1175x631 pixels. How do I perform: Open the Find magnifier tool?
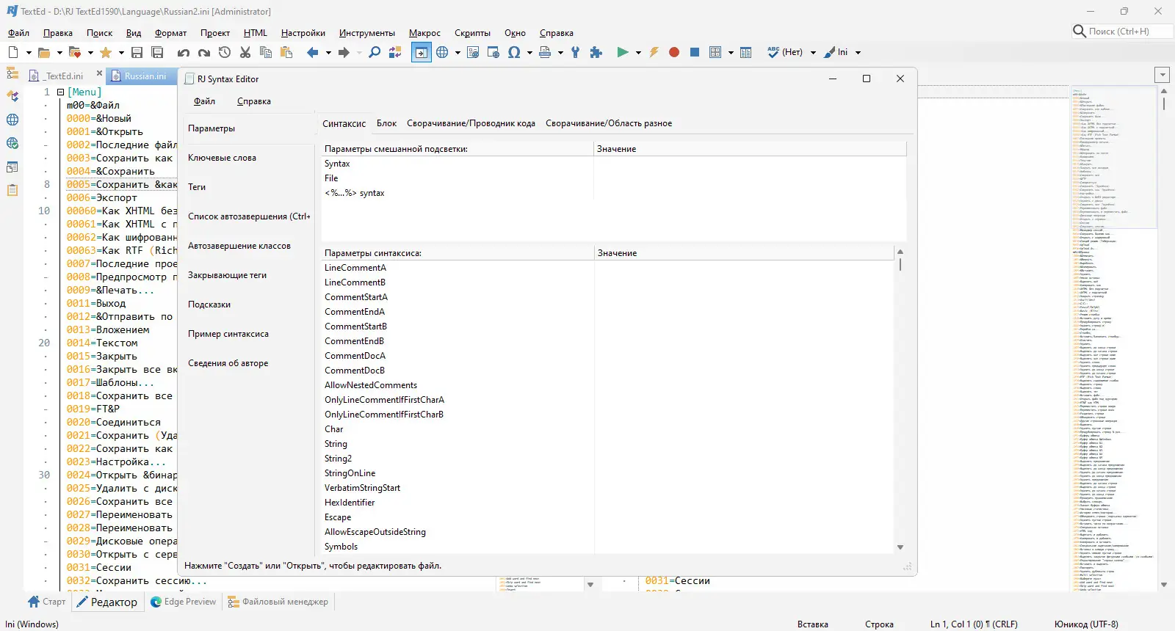pos(375,52)
